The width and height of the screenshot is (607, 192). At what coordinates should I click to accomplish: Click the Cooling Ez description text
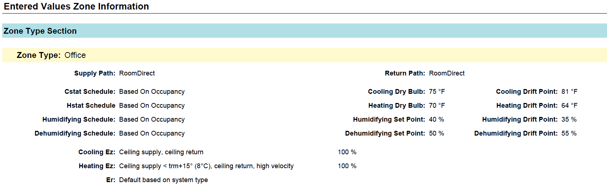click(x=161, y=152)
